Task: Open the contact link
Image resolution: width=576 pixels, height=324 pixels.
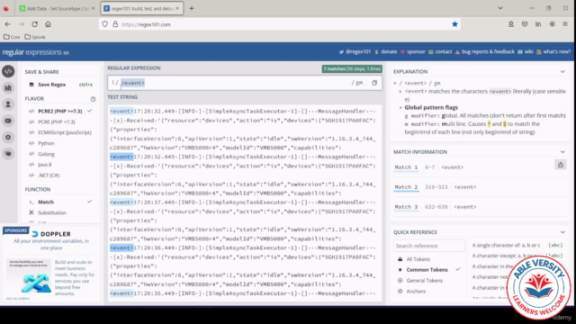Action: [x=440, y=52]
